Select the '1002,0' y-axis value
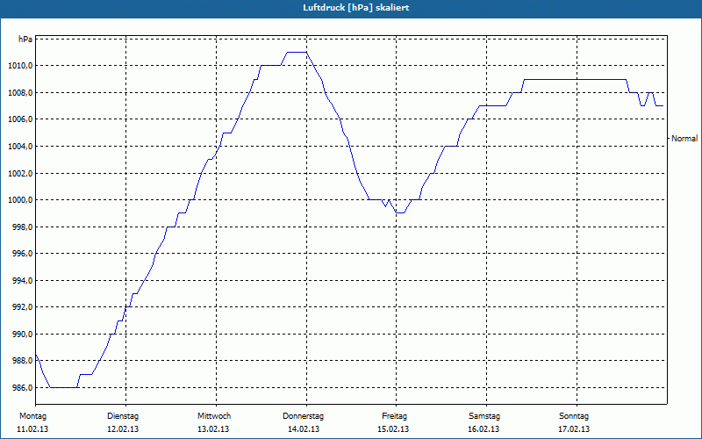 tap(20, 173)
